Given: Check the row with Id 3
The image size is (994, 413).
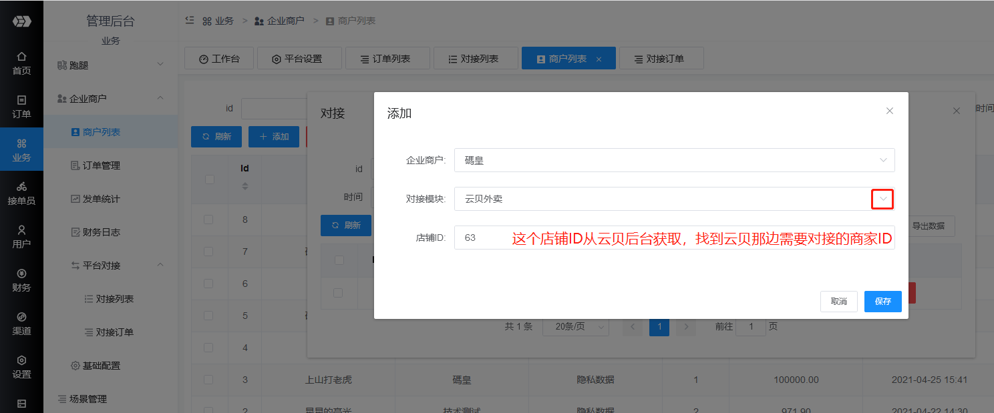Looking at the screenshot, I should [208, 380].
